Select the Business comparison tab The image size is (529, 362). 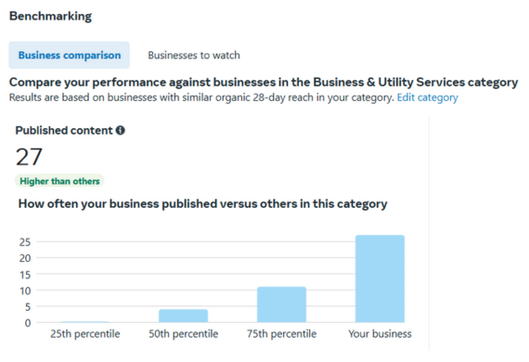70,55
